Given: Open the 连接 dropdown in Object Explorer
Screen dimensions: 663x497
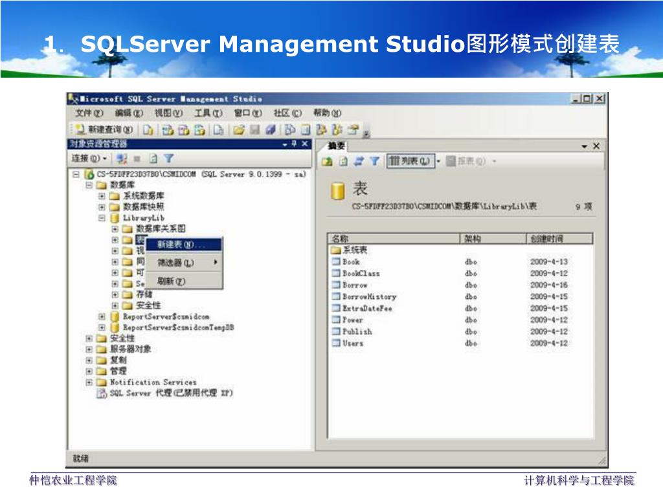Looking at the screenshot, I should pos(89,159).
